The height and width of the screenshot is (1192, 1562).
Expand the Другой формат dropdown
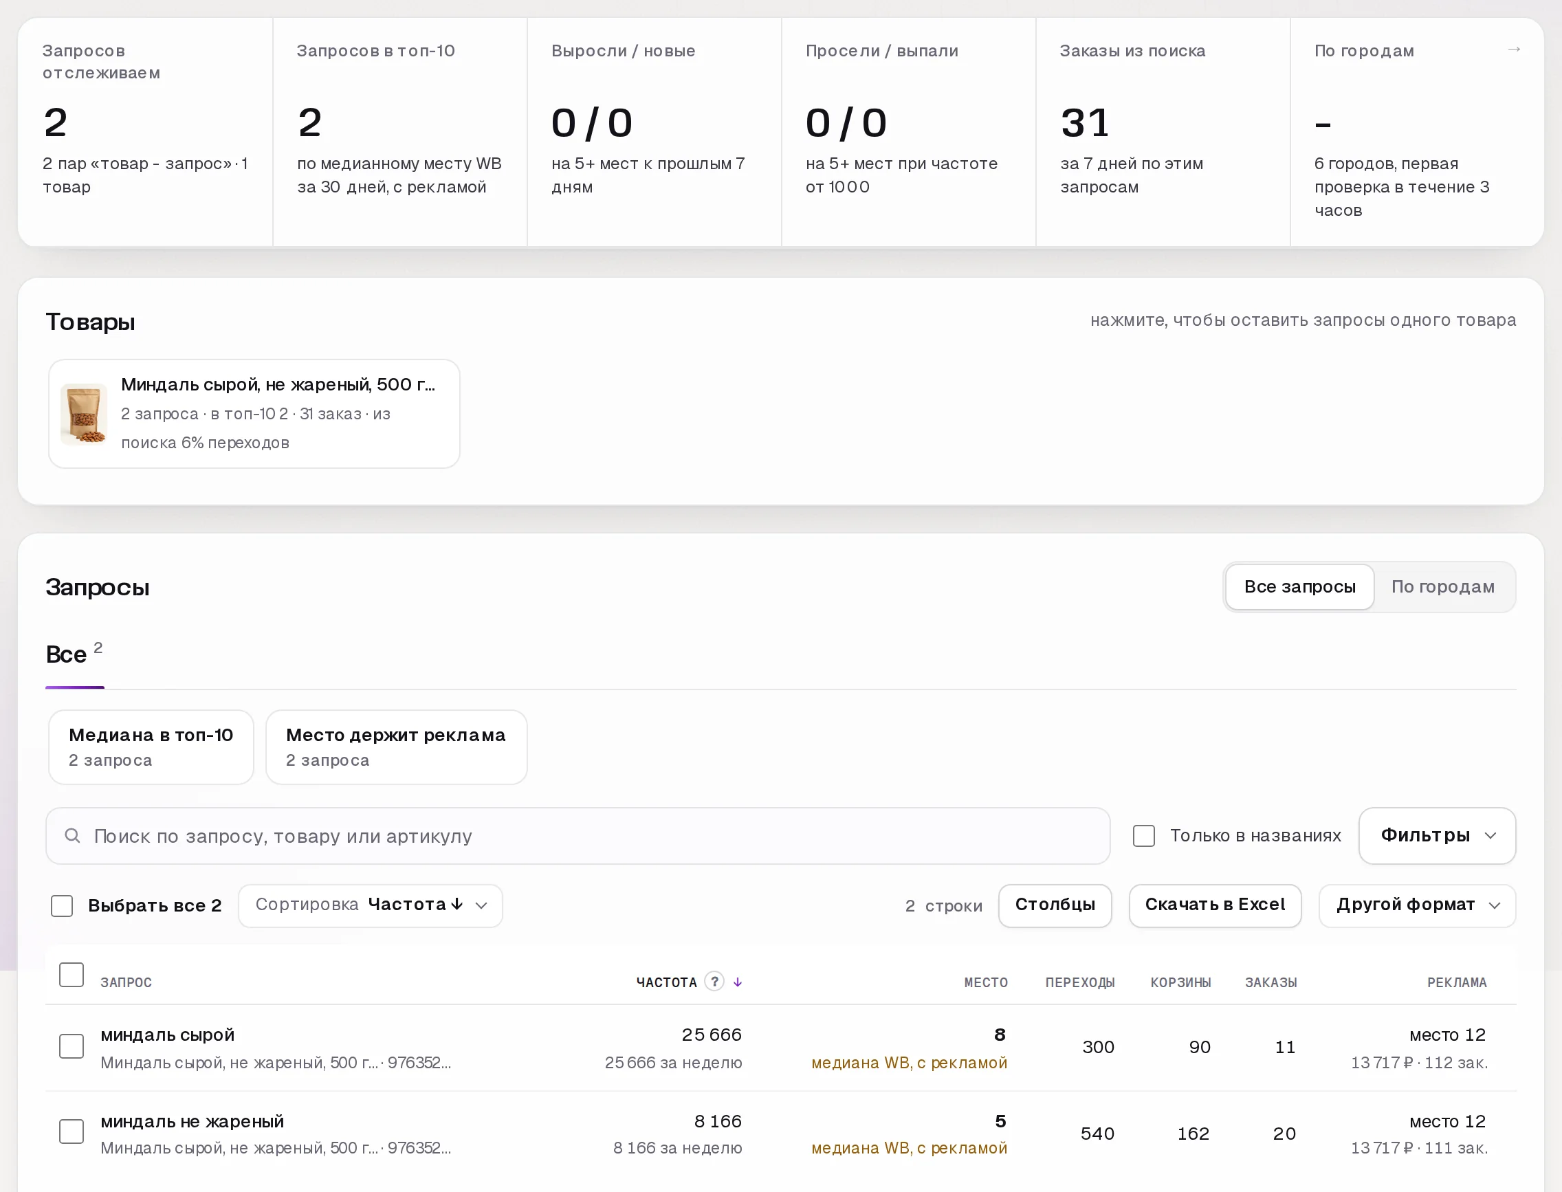[x=1417, y=905]
